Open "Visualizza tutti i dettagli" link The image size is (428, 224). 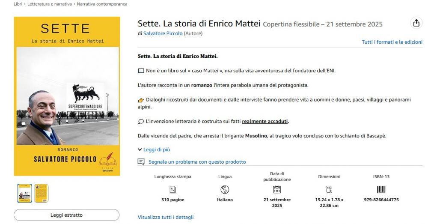pyautogui.click(x=166, y=217)
